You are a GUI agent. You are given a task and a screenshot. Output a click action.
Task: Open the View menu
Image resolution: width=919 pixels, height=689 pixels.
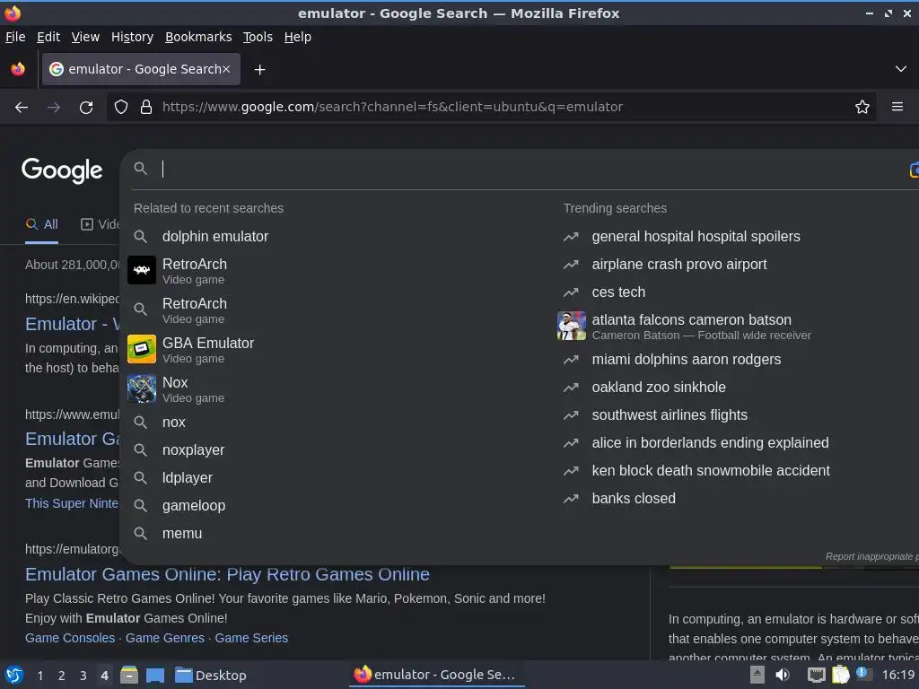tap(85, 37)
